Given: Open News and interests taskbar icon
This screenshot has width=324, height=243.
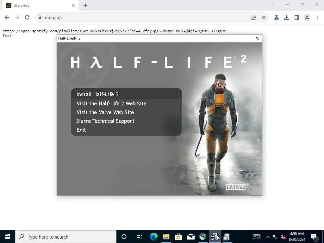Looking at the screenshot, I should 256,237.
